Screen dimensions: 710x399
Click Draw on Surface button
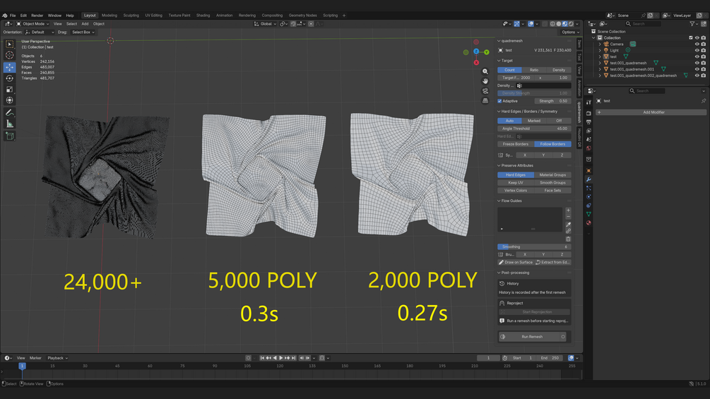pos(516,263)
